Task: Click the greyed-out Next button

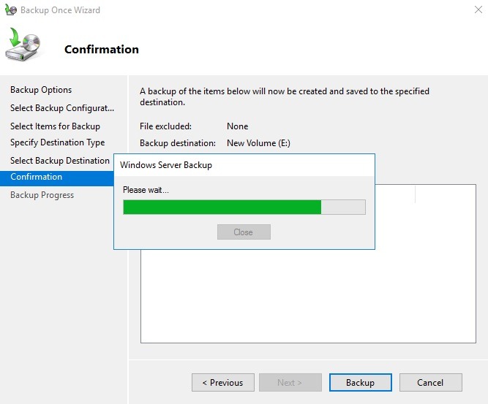Action: coord(290,382)
